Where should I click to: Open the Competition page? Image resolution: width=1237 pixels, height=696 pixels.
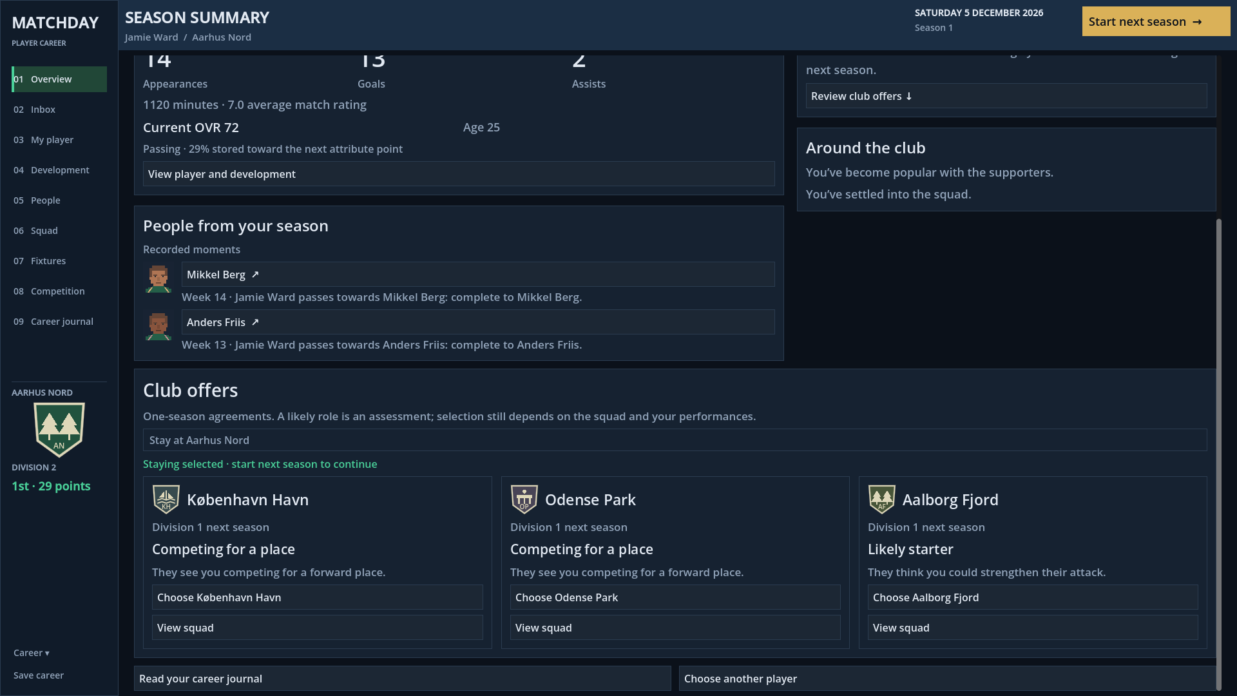pos(59,291)
